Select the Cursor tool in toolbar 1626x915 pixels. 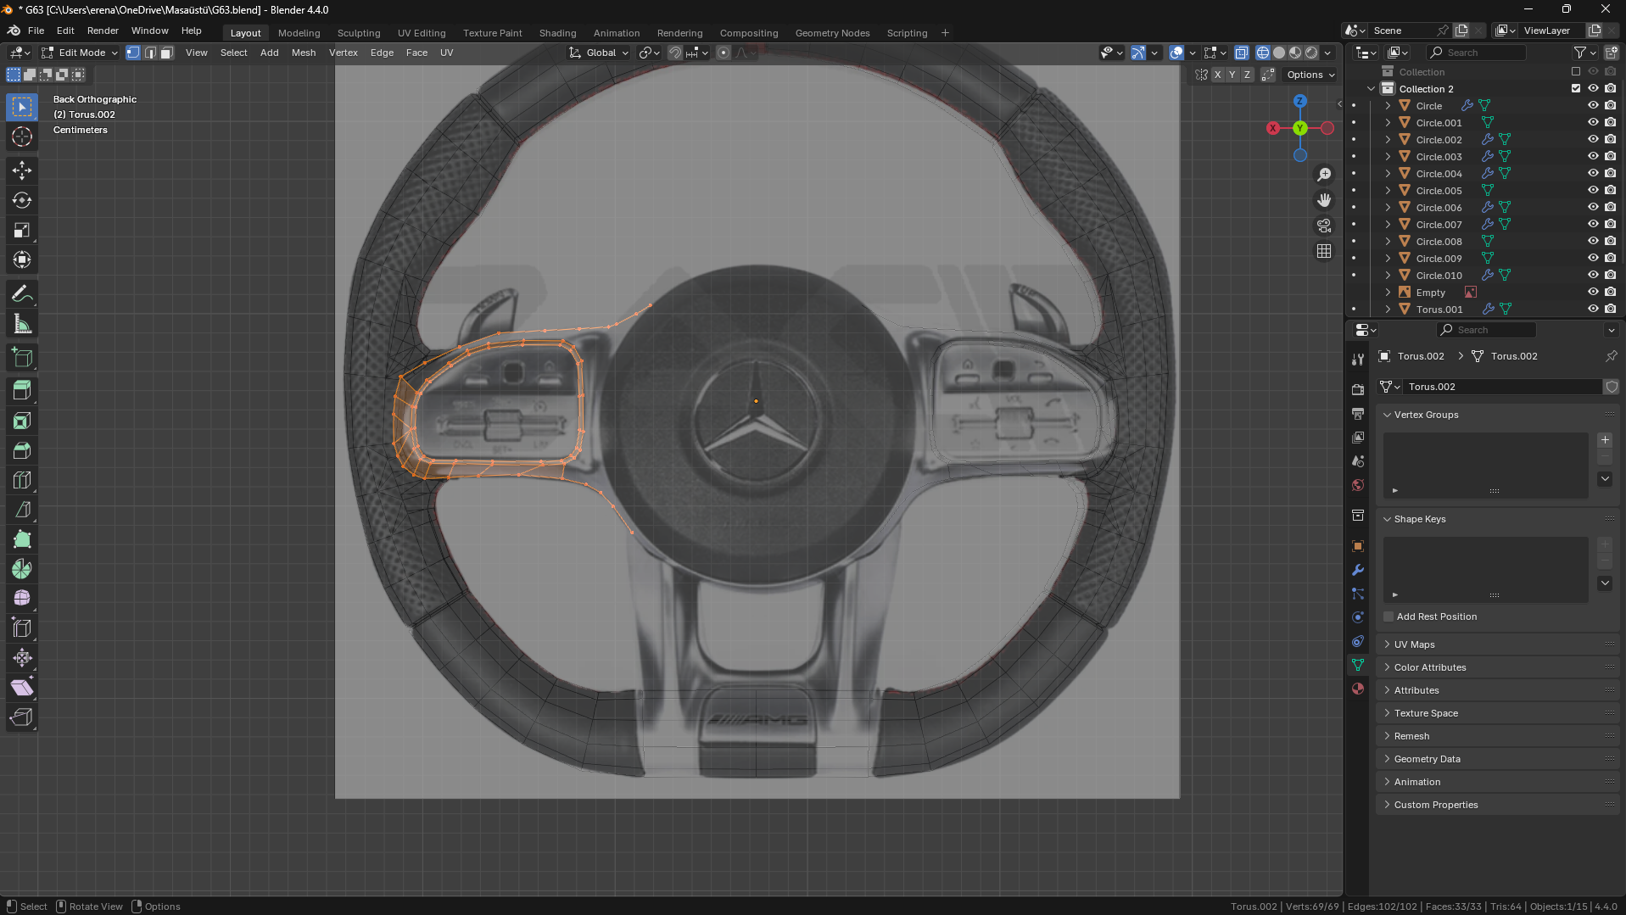click(x=22, y=137)
